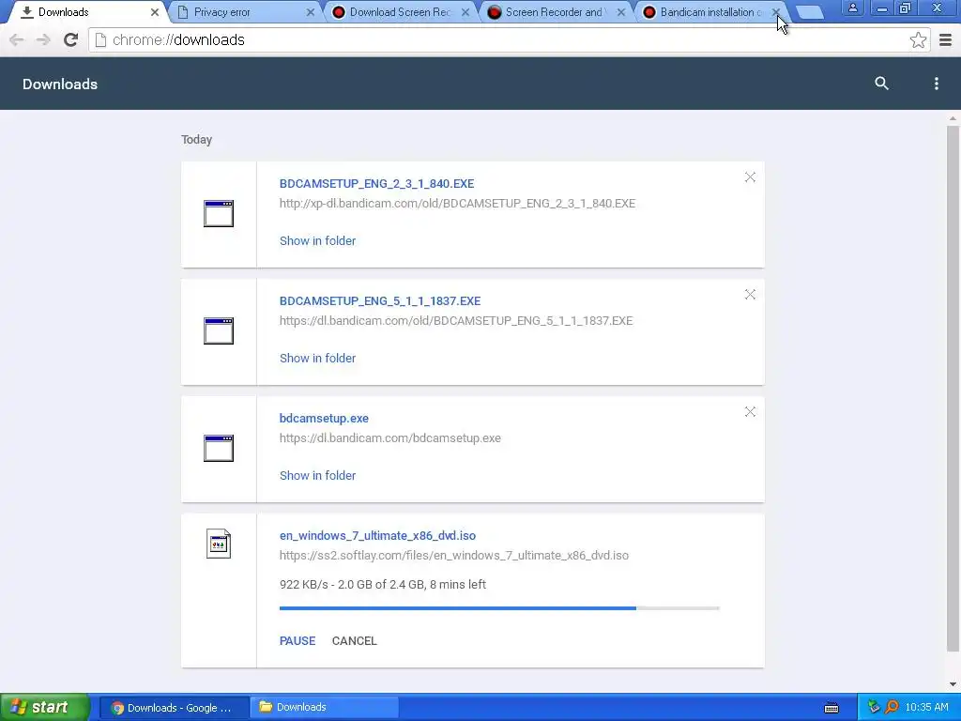The width and height of the screenshot is (961, 721).
Task: Go back with the back arrow
Action: pos(17,39)
